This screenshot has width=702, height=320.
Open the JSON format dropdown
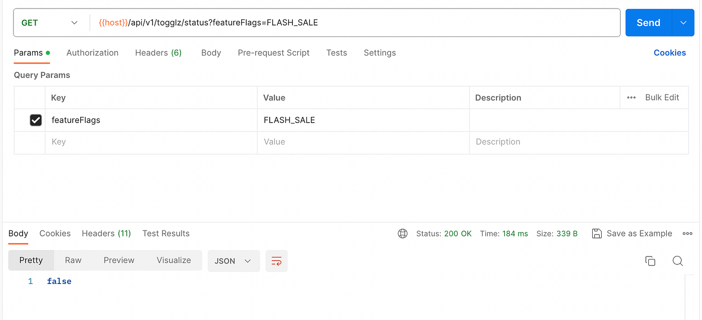(x=234, y=260)
